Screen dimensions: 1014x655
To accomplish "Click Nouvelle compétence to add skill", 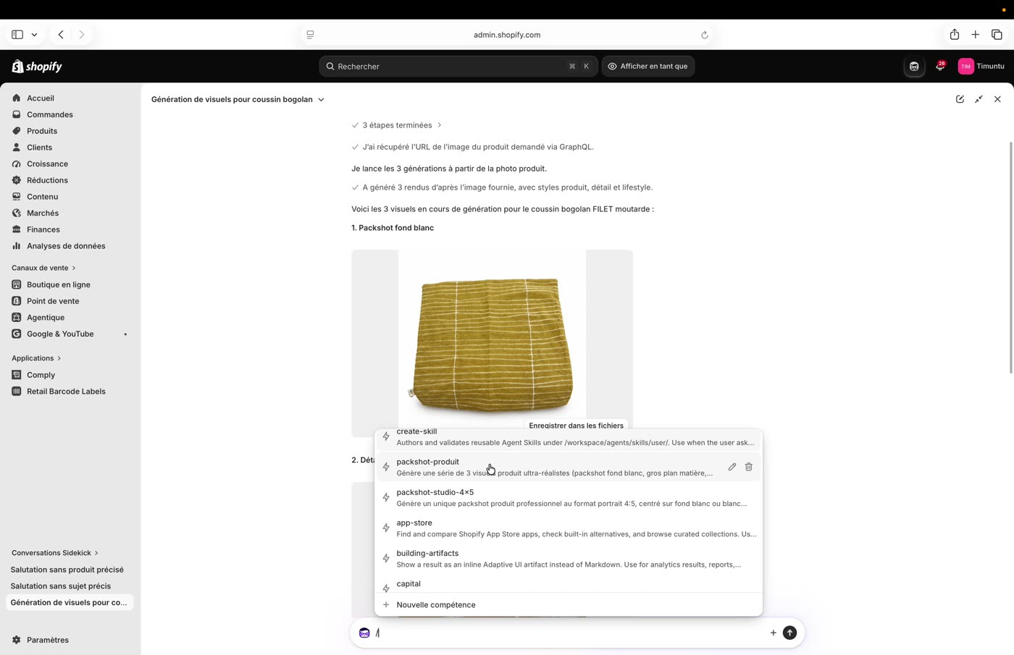I will point(569,604).
